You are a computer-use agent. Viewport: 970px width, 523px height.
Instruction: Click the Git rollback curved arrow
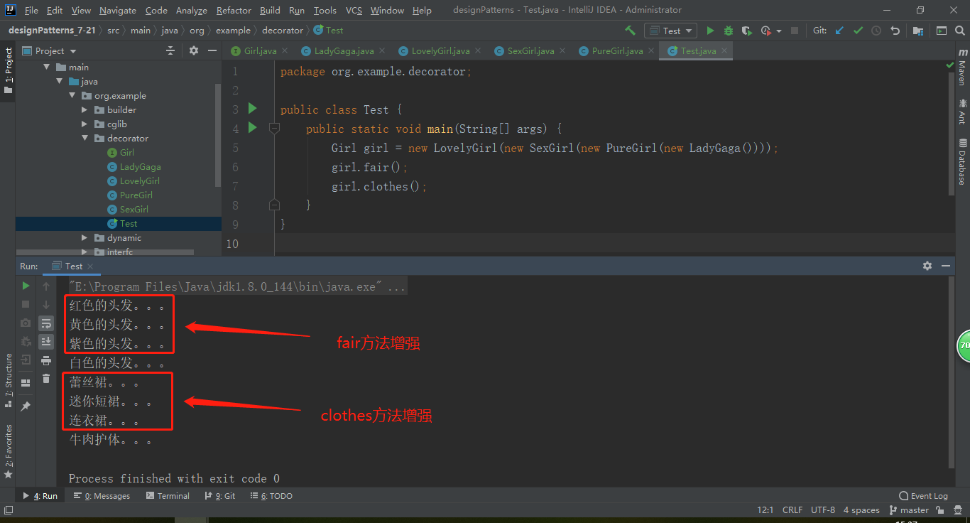[895, 31]
